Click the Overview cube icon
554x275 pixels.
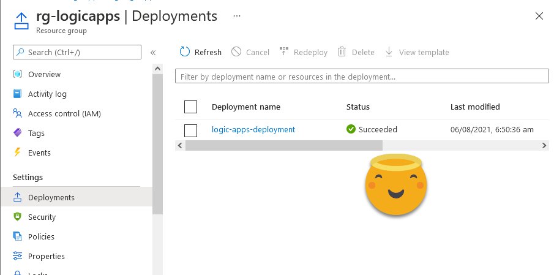pyautogui.click(x=17, y=74)
